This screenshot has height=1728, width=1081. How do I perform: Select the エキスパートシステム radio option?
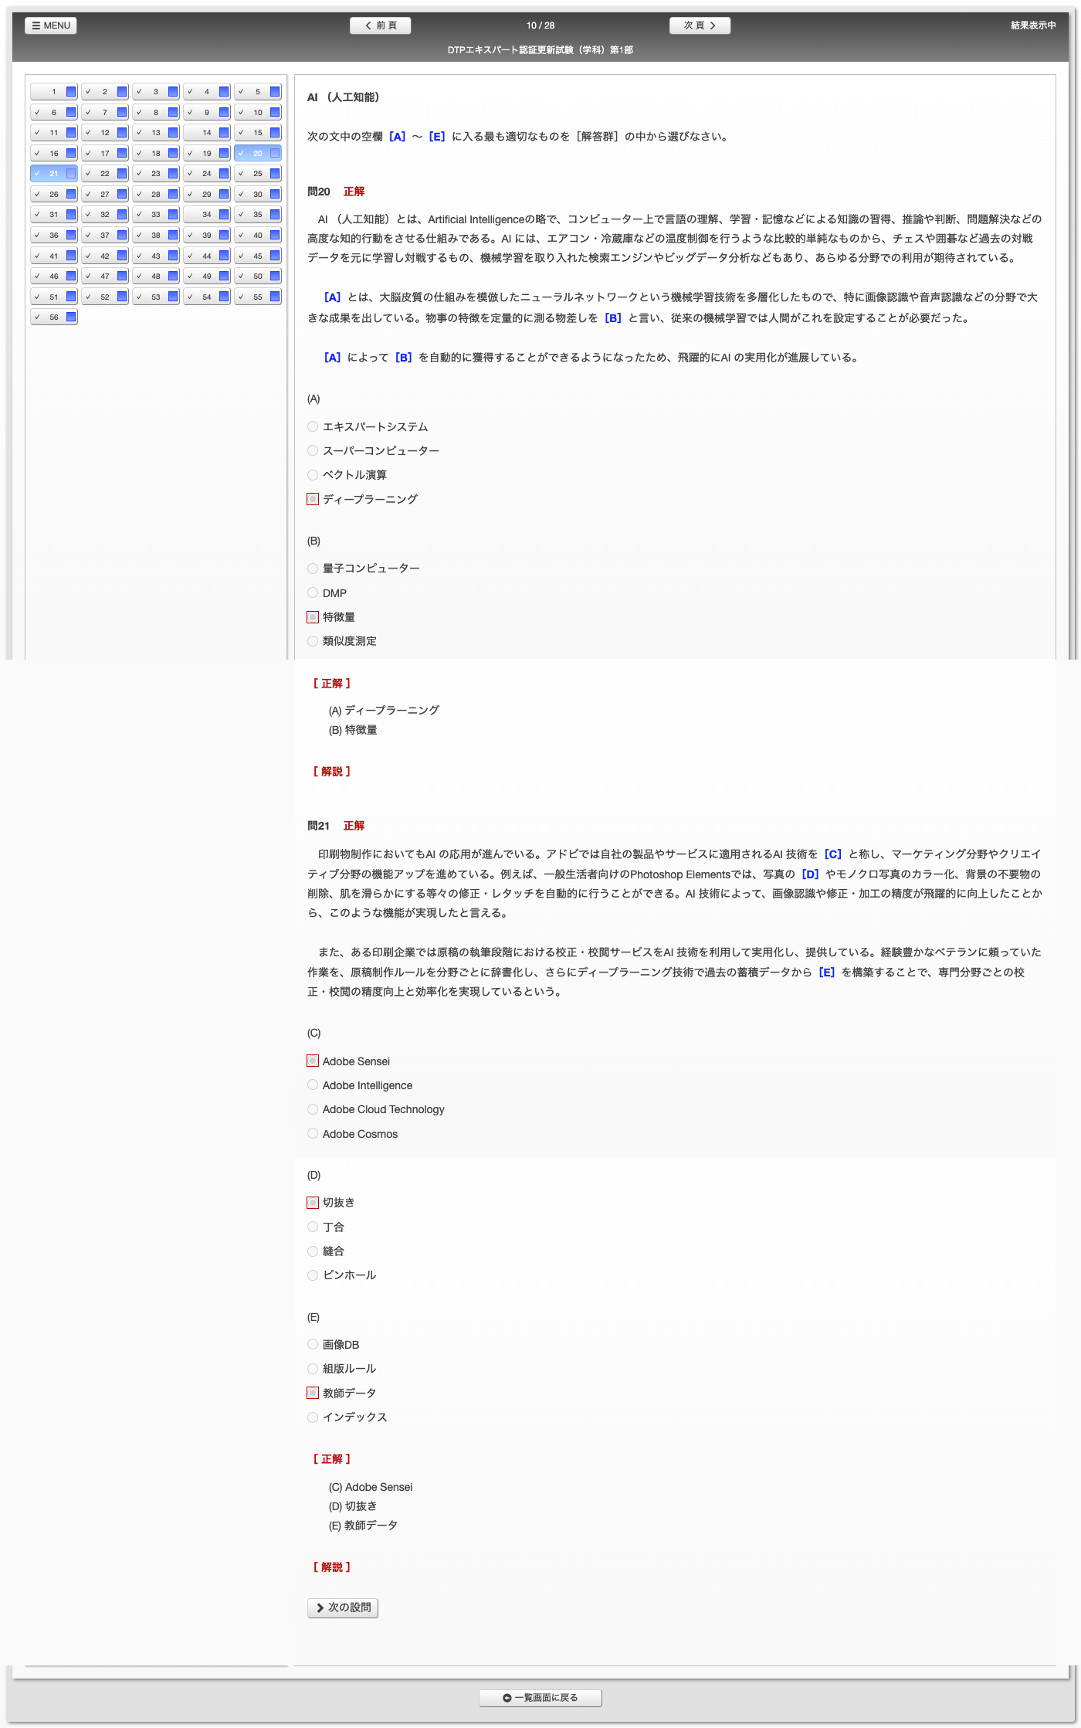[x=313, y=426]
